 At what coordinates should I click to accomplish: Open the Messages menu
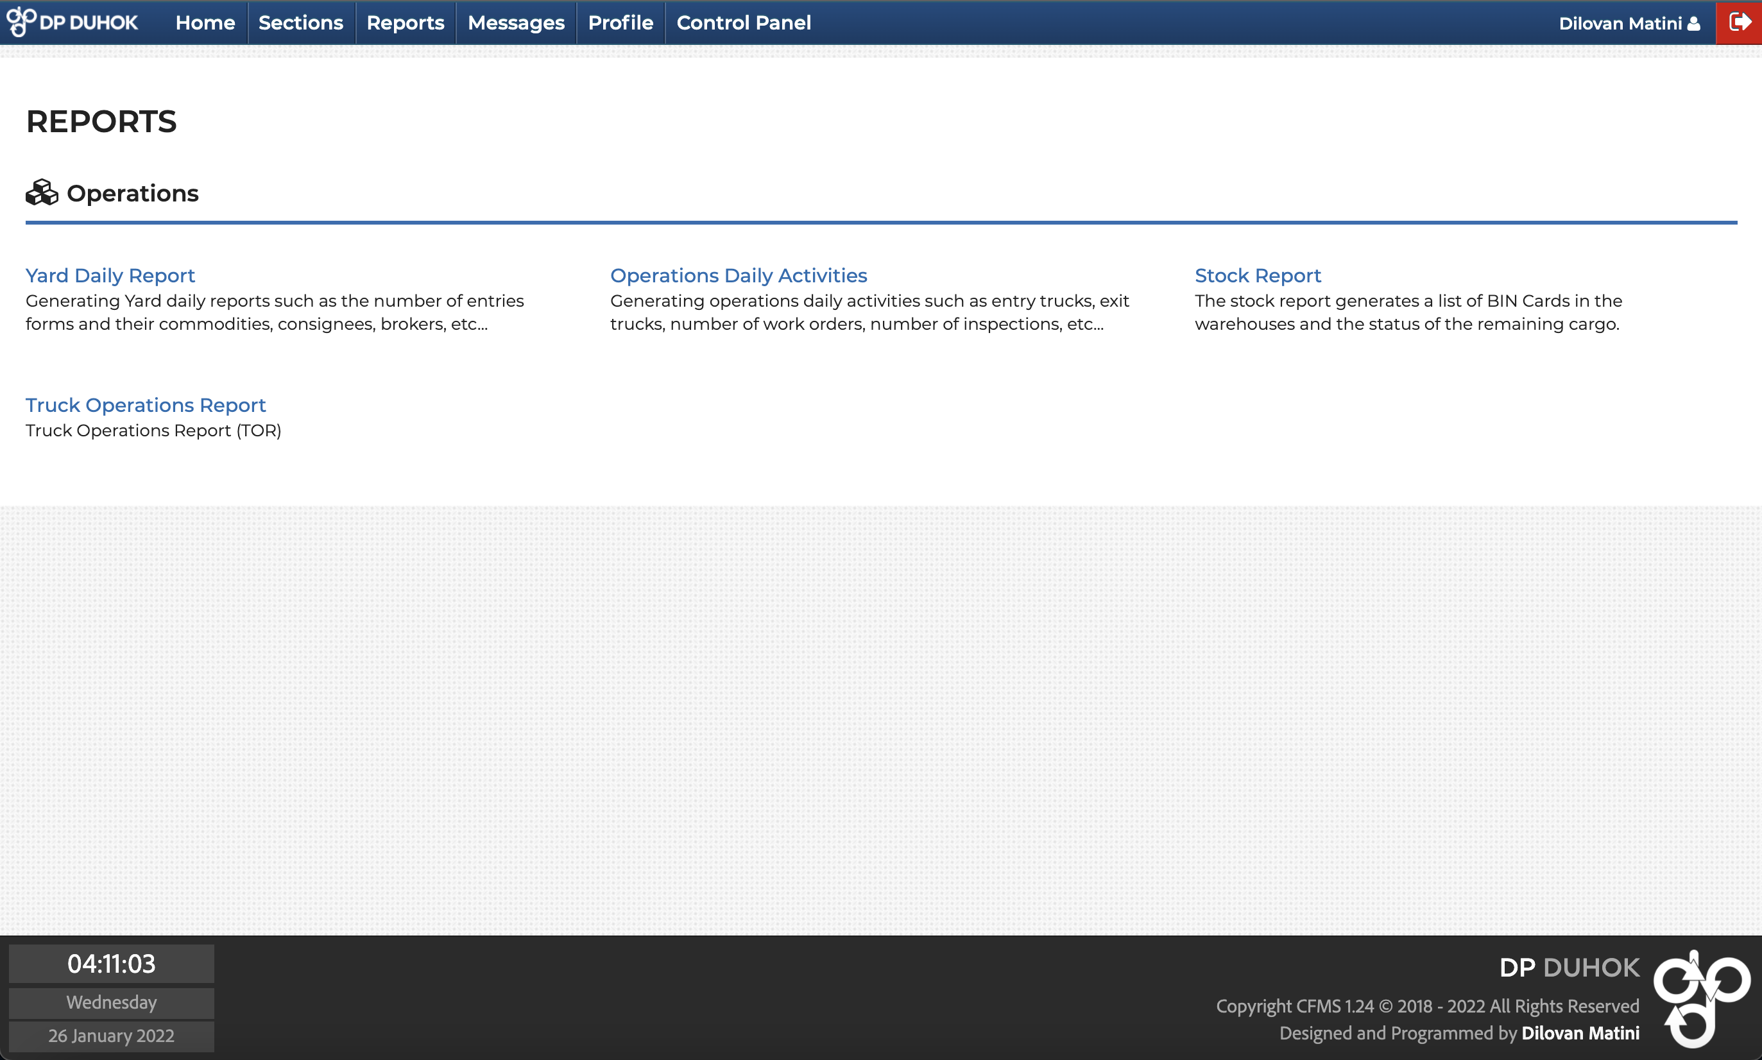pos(516,23)
